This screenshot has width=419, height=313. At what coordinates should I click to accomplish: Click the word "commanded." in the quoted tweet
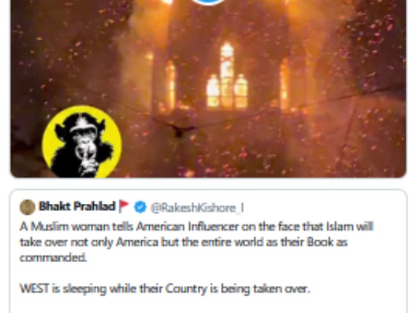pyautogui.click(x=53, y=258)
